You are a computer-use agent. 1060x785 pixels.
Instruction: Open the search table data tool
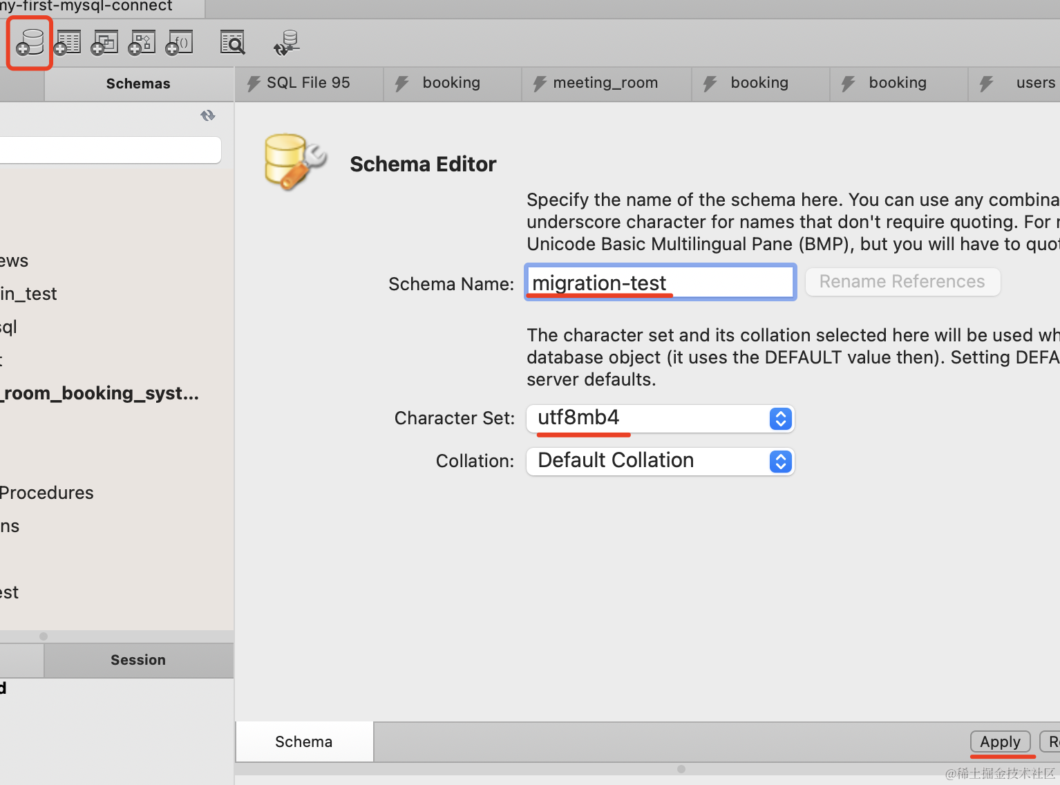[x=233, y=42]
